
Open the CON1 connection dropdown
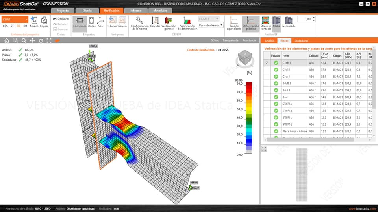tap(15, 20)
